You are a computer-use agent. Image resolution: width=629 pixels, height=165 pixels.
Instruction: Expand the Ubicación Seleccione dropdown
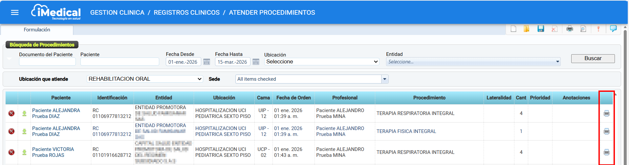[x=322, y=62]
